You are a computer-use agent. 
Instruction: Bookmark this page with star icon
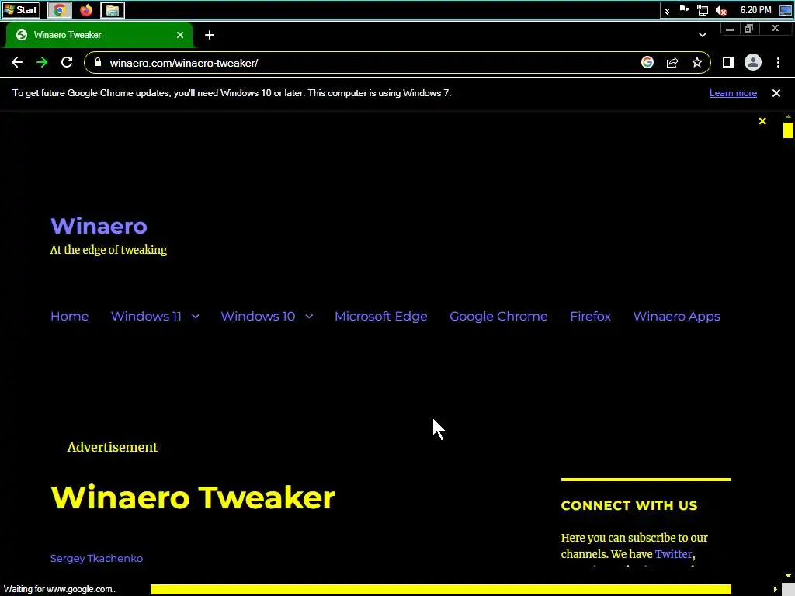[x=697, y=62]
